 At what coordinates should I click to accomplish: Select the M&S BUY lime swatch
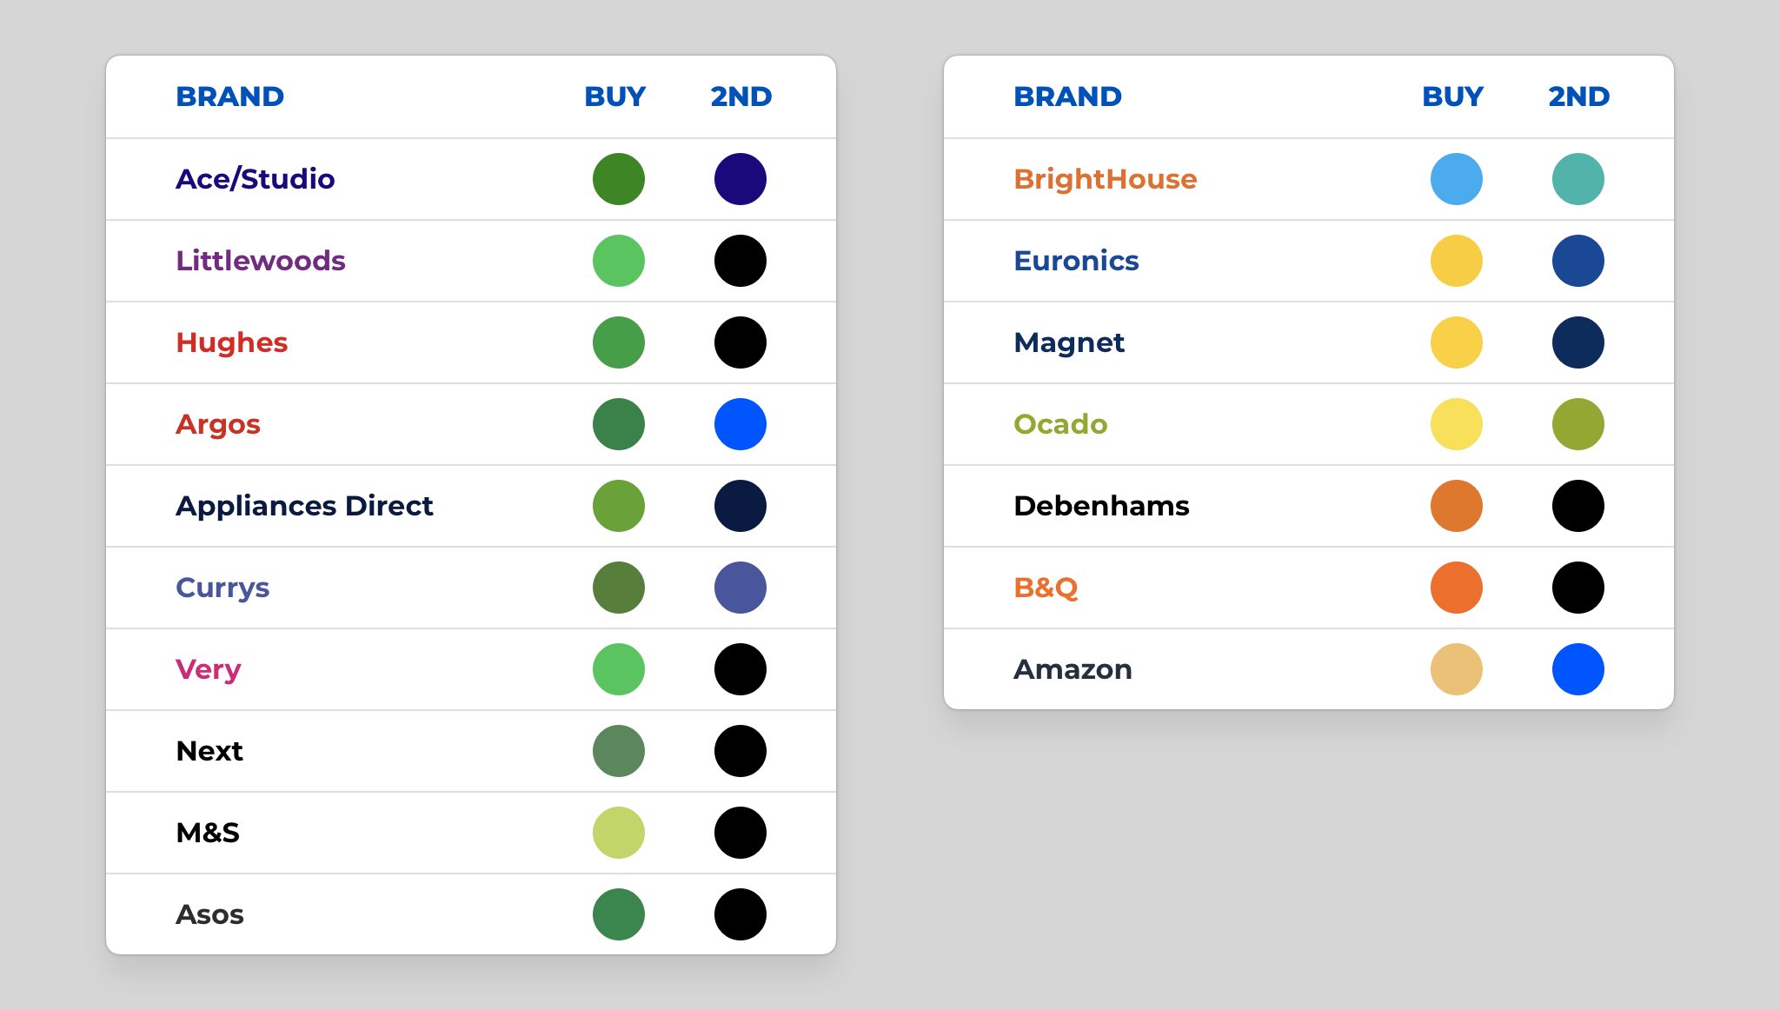tap(618, 833)
